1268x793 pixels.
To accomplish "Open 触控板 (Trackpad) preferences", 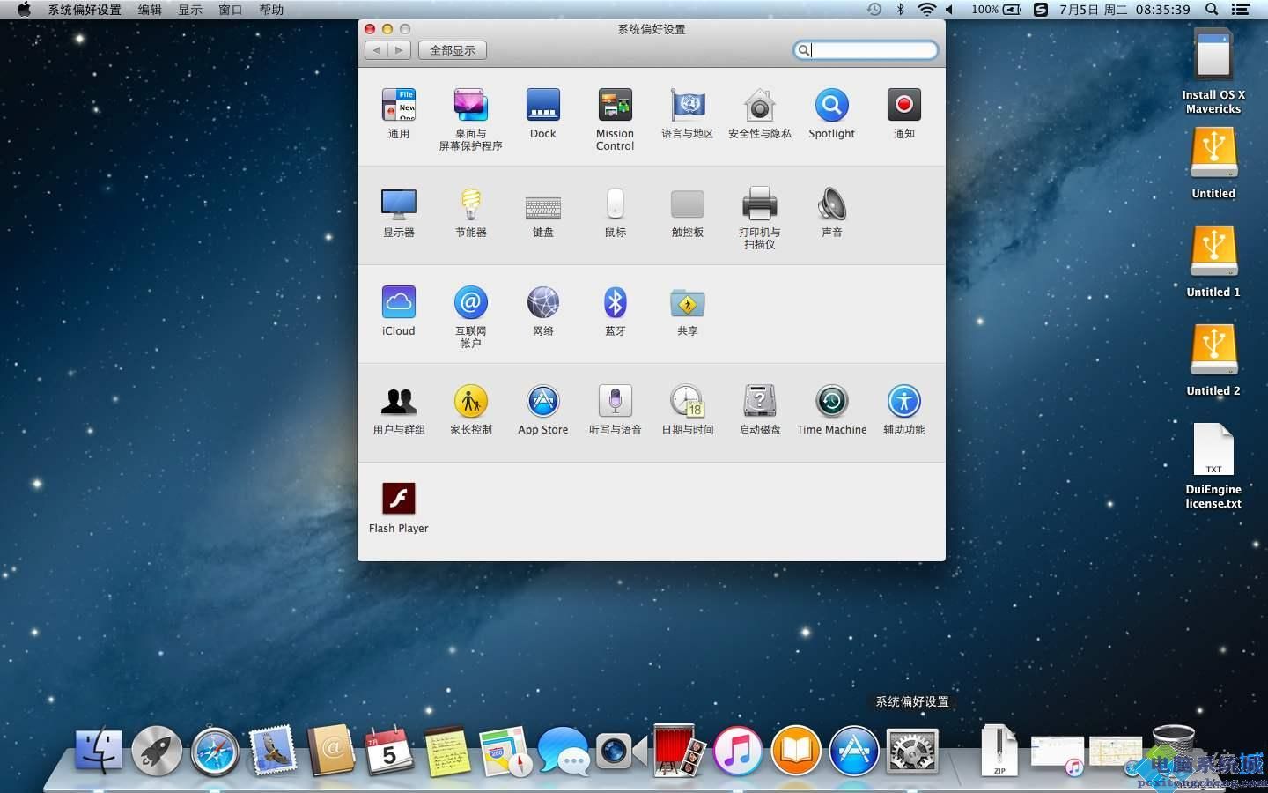I will coord(688,204).
